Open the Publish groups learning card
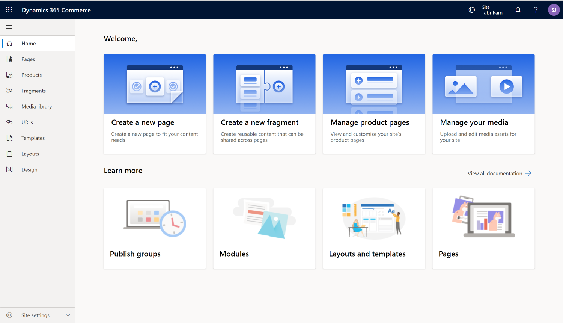563x323 pixels. tap(155, 228)
